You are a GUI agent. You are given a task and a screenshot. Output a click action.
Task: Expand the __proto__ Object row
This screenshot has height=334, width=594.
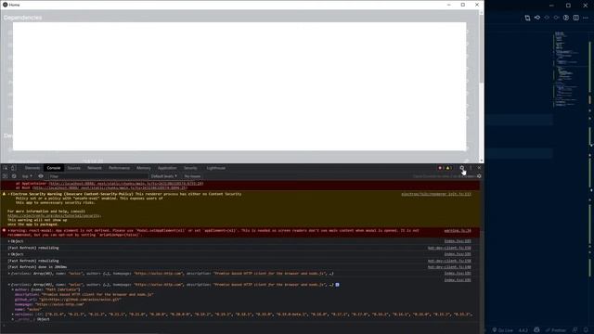click(13, 319)
